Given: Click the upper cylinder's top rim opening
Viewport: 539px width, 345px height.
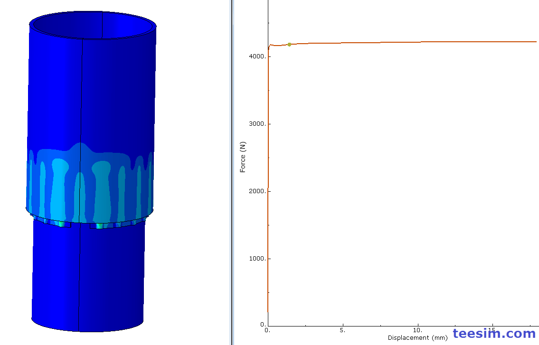Looking at the screenshot, I should pyautogui.click(x=93, y=26).
